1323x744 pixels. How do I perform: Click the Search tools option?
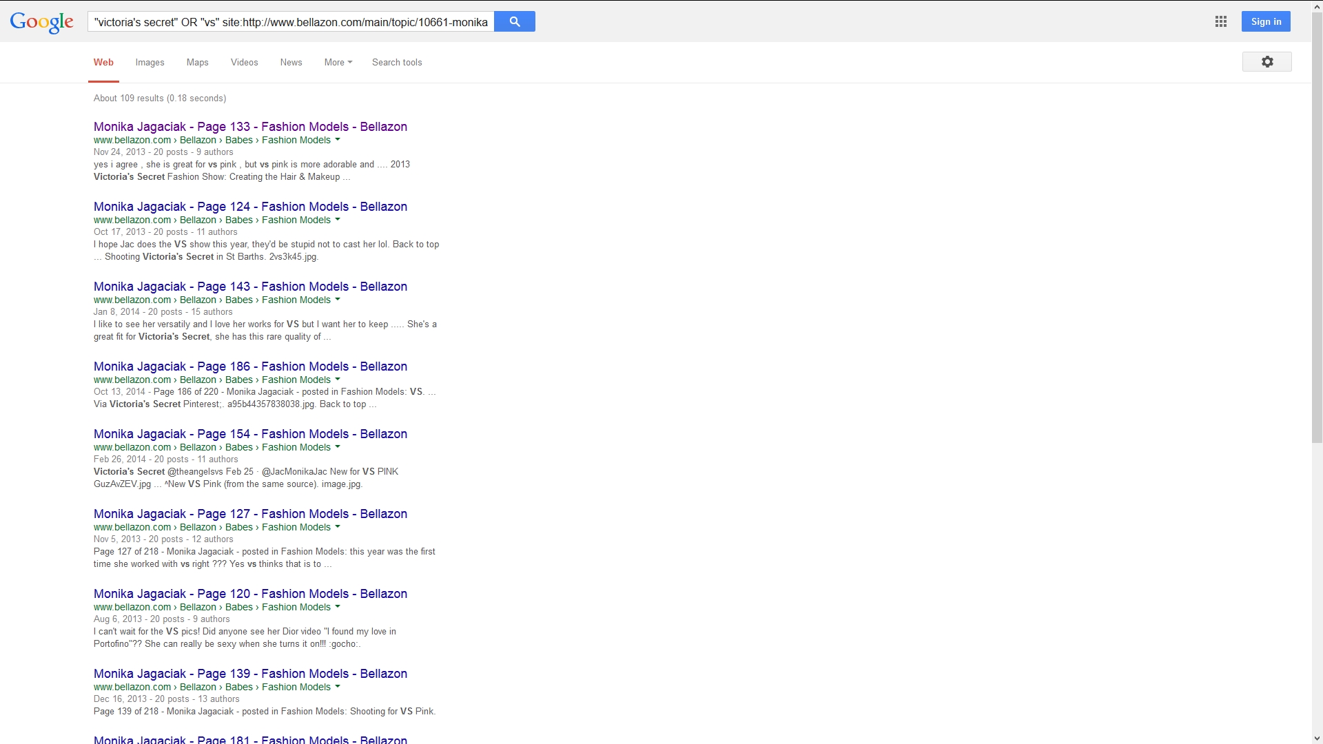397,62
